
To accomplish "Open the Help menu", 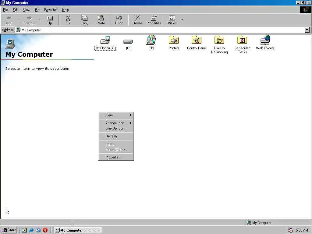I will (x=66, y=10).
